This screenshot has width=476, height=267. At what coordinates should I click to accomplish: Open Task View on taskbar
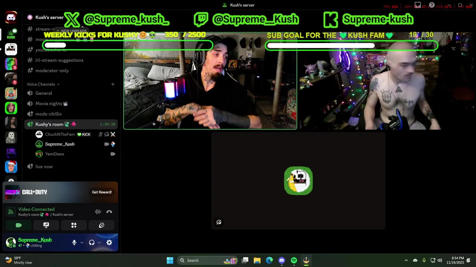(x=245, y=260)
